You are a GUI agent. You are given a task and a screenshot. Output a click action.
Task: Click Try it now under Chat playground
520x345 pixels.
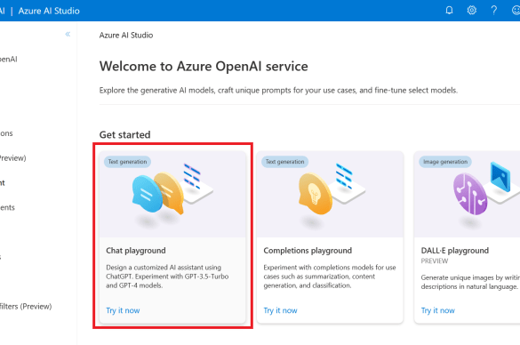click(x=123, y=310)
